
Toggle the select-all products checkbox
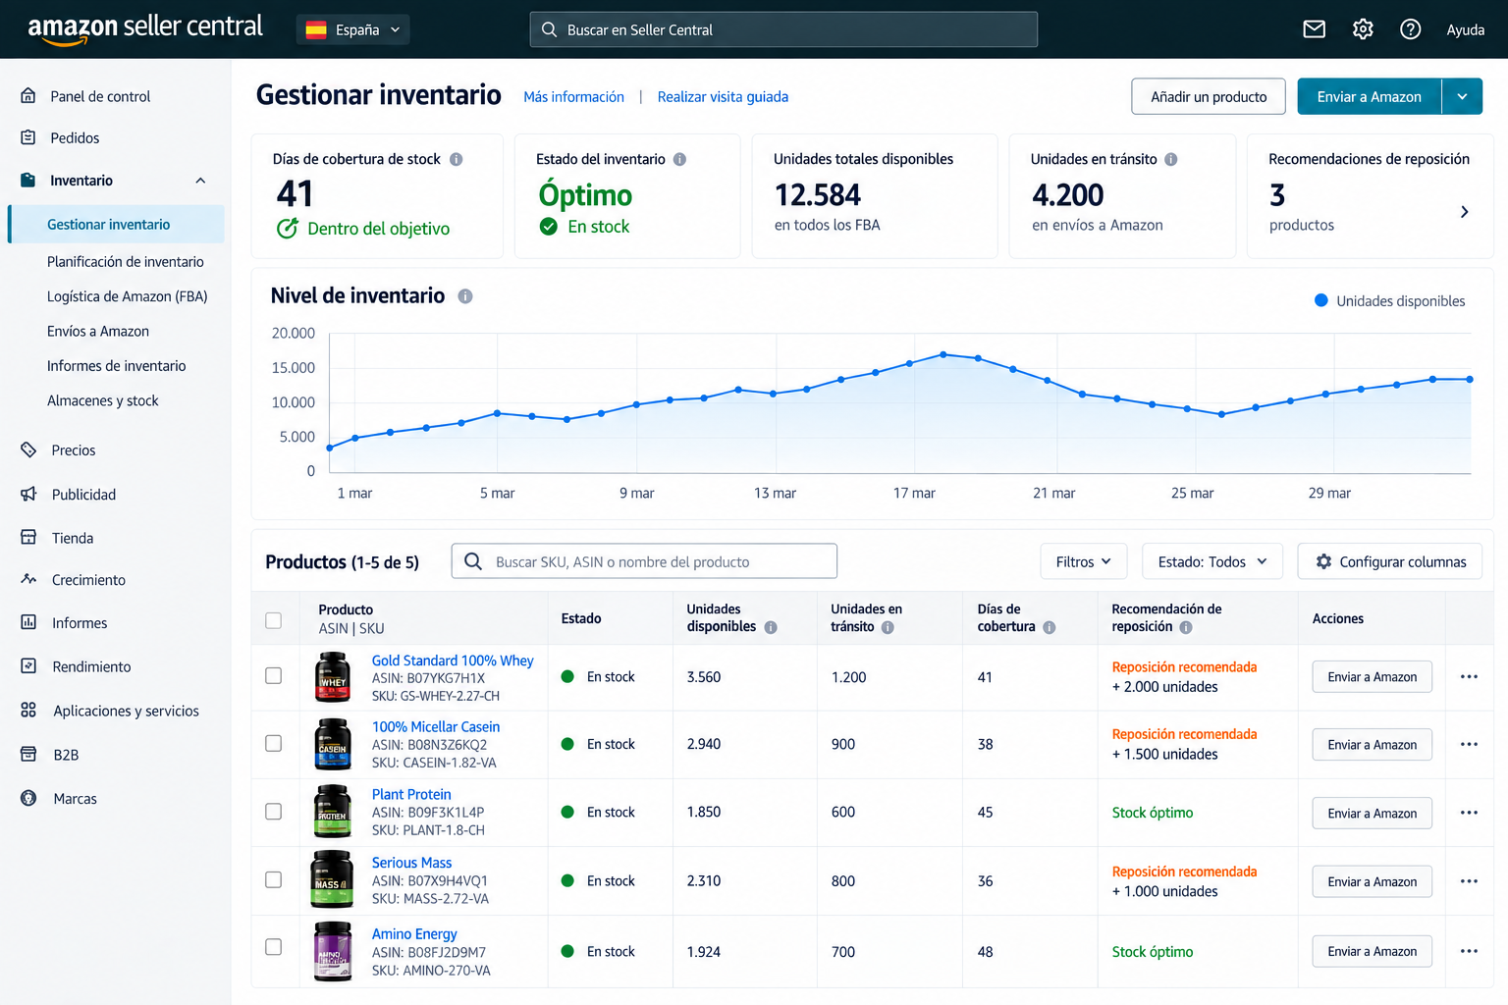pos(274,620)
